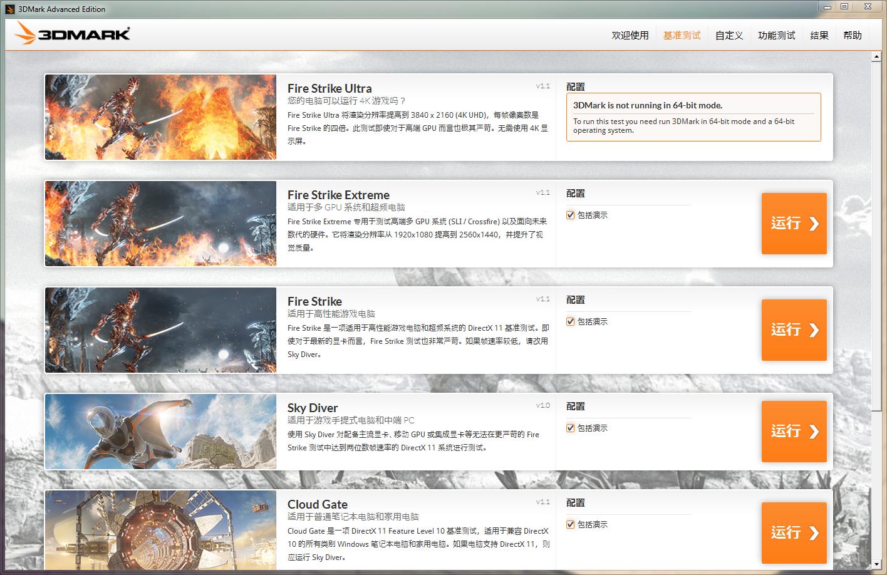Uncheck 包括演示 for Fire Strike
Screen dimensions: 887x575
(570, 321)
